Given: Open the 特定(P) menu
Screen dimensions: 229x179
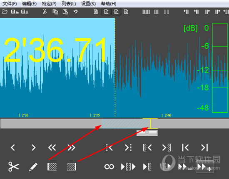Looking at the screenshot, I should [x=49, y=4].
